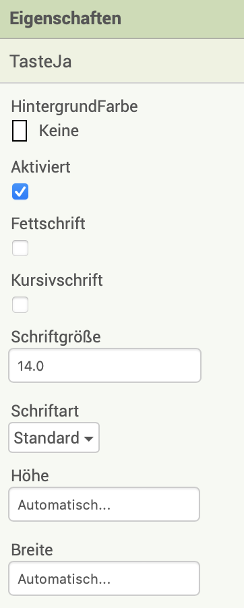Open the Breite 'Automatisch...' field
Screen dimensions: 244x608
point(104,578)
